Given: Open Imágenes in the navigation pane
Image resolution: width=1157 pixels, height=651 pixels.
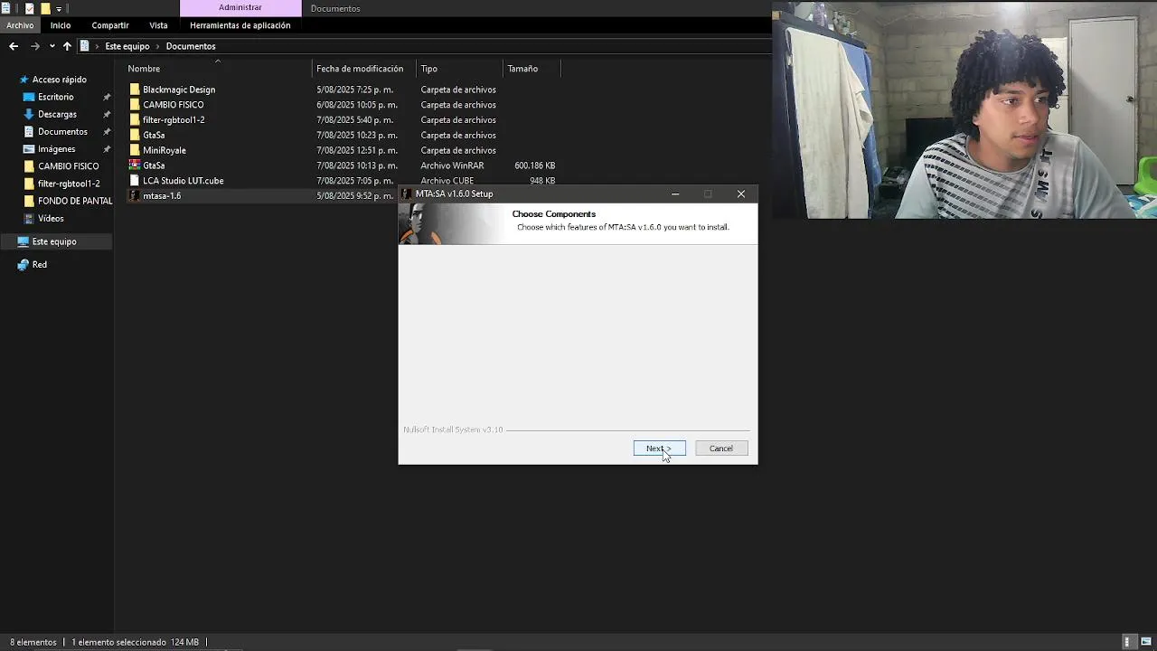Looking at the screenshot, I should click(56, 149).
